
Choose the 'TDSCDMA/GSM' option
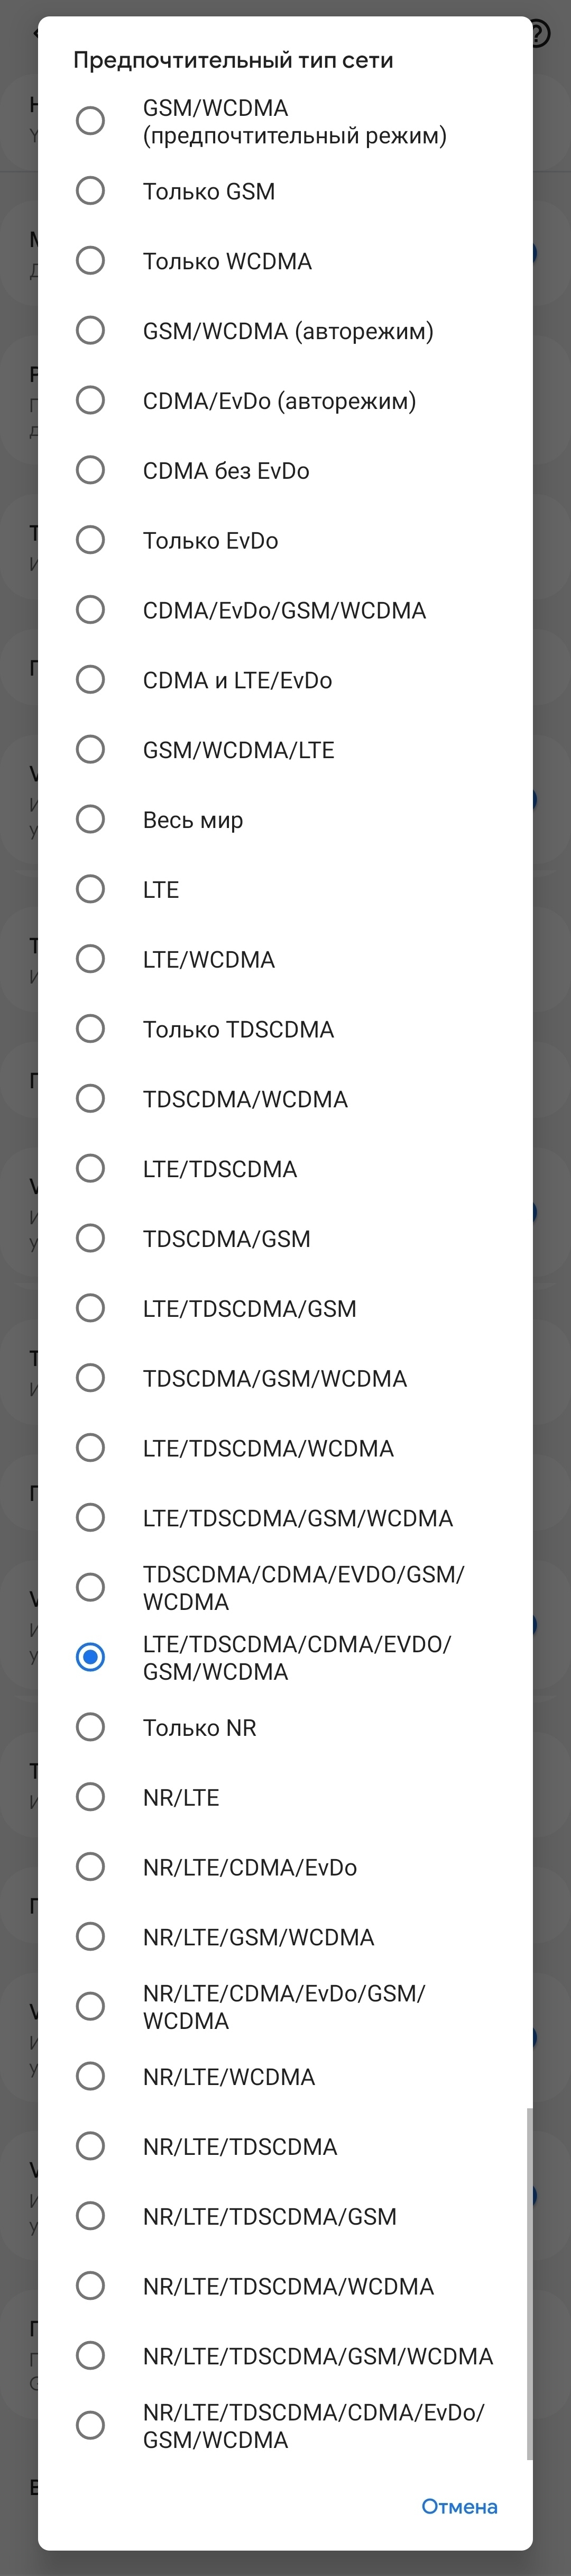90,1238
